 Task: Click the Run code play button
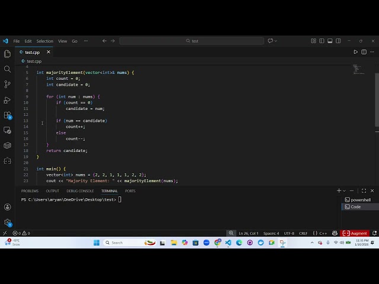(x=355, y=52)
